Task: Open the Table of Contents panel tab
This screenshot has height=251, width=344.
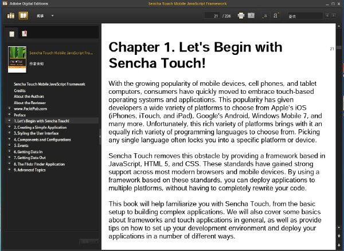Action: coord(12,34)
